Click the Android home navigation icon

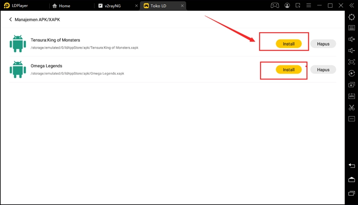(352, 179)
